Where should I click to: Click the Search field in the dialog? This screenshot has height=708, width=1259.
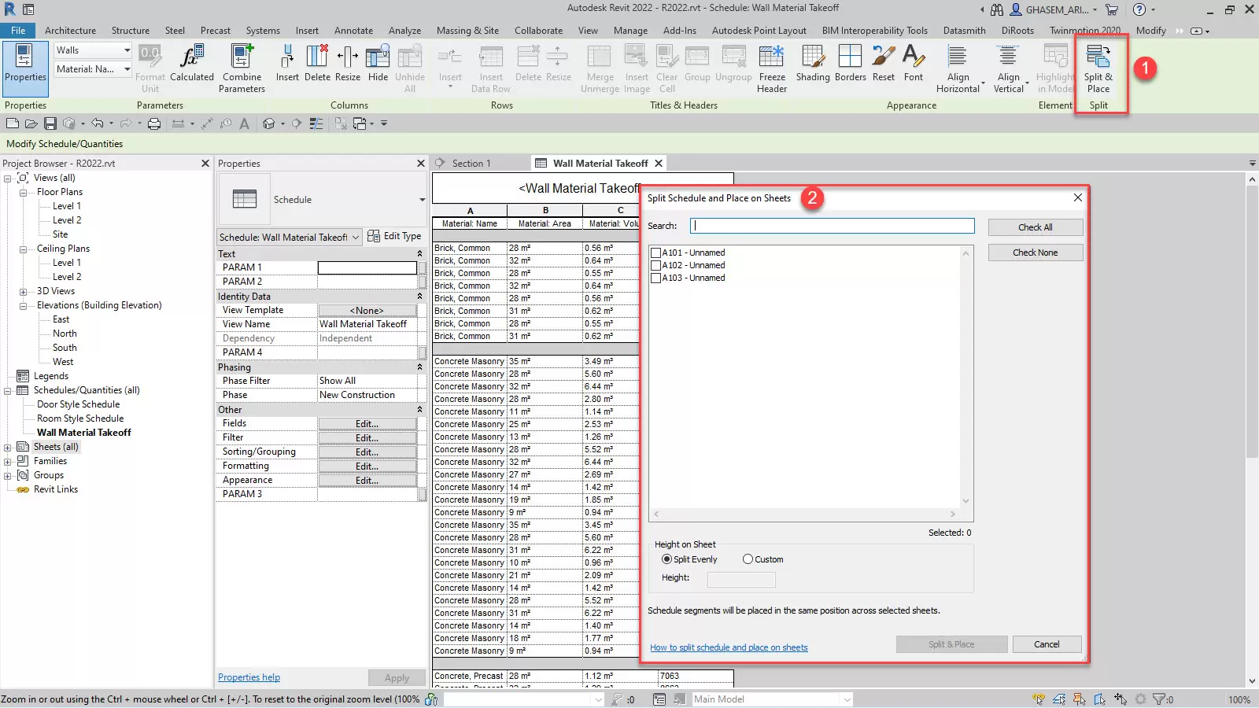tap(832, 226)
